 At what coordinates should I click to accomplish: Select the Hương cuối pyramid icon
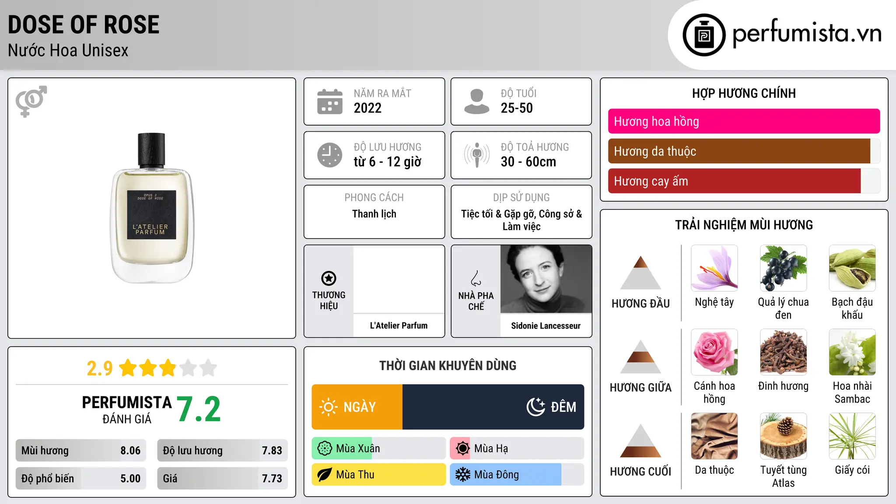[x=640, y=441]
